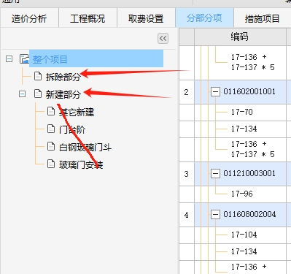291x274 pixels.
Task: Click row number 2 cell
Action: (x=187, y=92)
